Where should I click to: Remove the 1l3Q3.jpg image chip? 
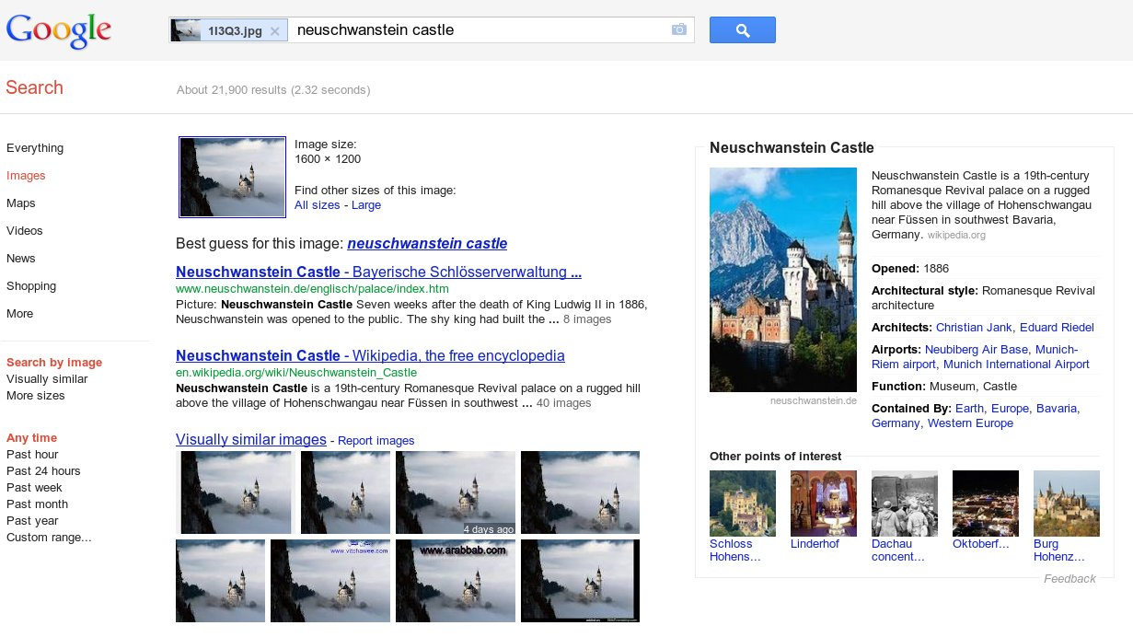click(274, 31)
